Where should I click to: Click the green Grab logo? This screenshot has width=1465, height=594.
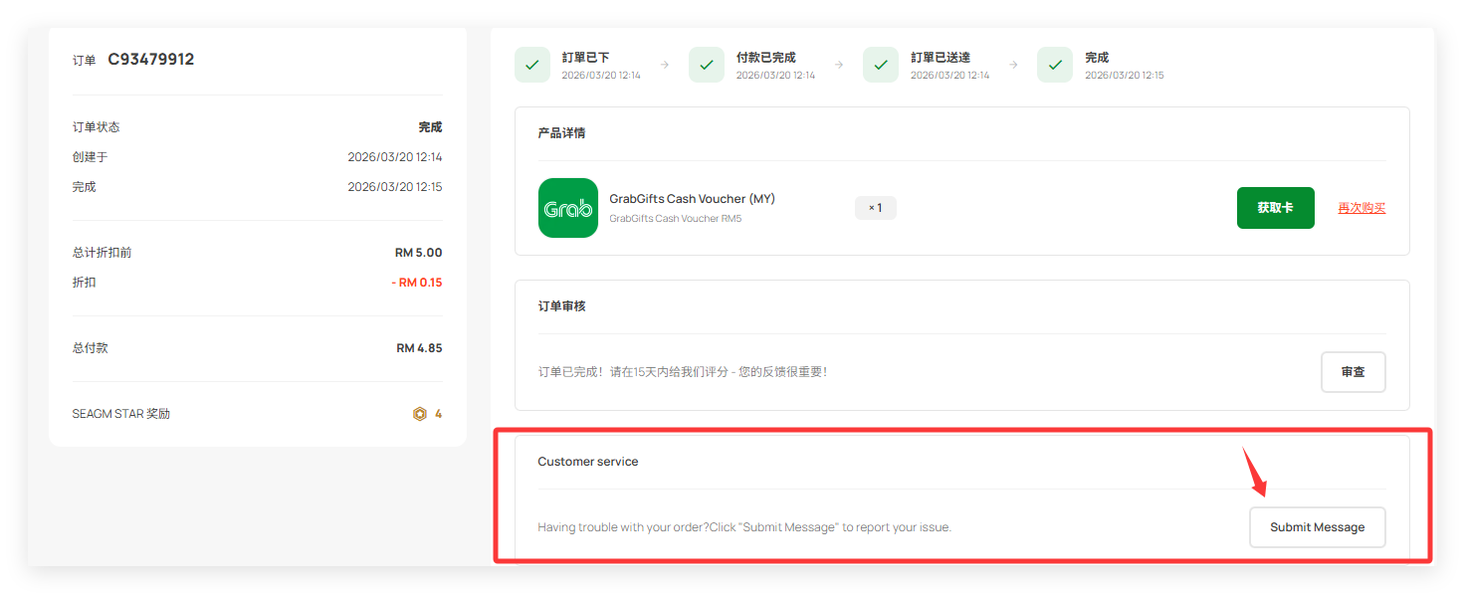pos(568,208)
